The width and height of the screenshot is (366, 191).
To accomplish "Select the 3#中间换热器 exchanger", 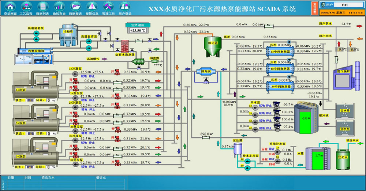I will [x=280, y=86].
